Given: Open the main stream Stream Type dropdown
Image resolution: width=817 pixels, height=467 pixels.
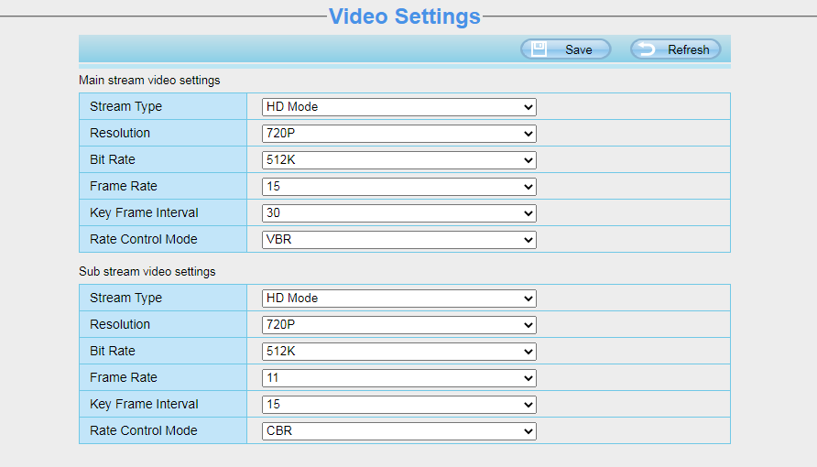Looking at the screenshot, I should click(x=398, y=107).
